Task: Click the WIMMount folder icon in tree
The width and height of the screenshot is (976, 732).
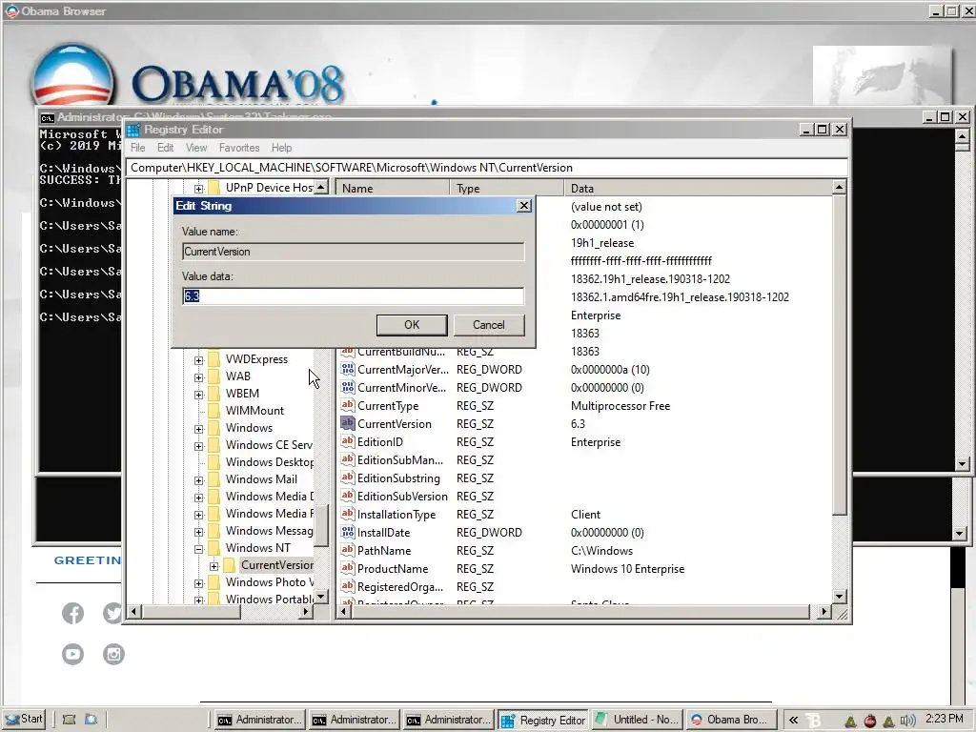Action: click(213, 411)
